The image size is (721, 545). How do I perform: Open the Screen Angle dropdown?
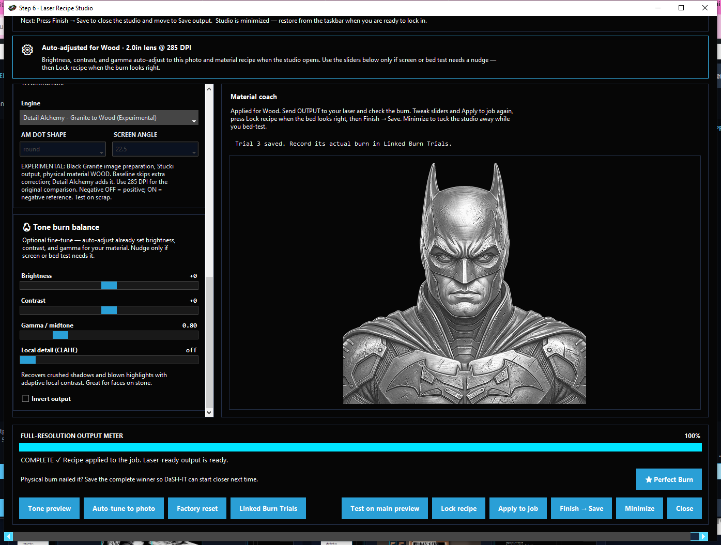click(156, 149)
